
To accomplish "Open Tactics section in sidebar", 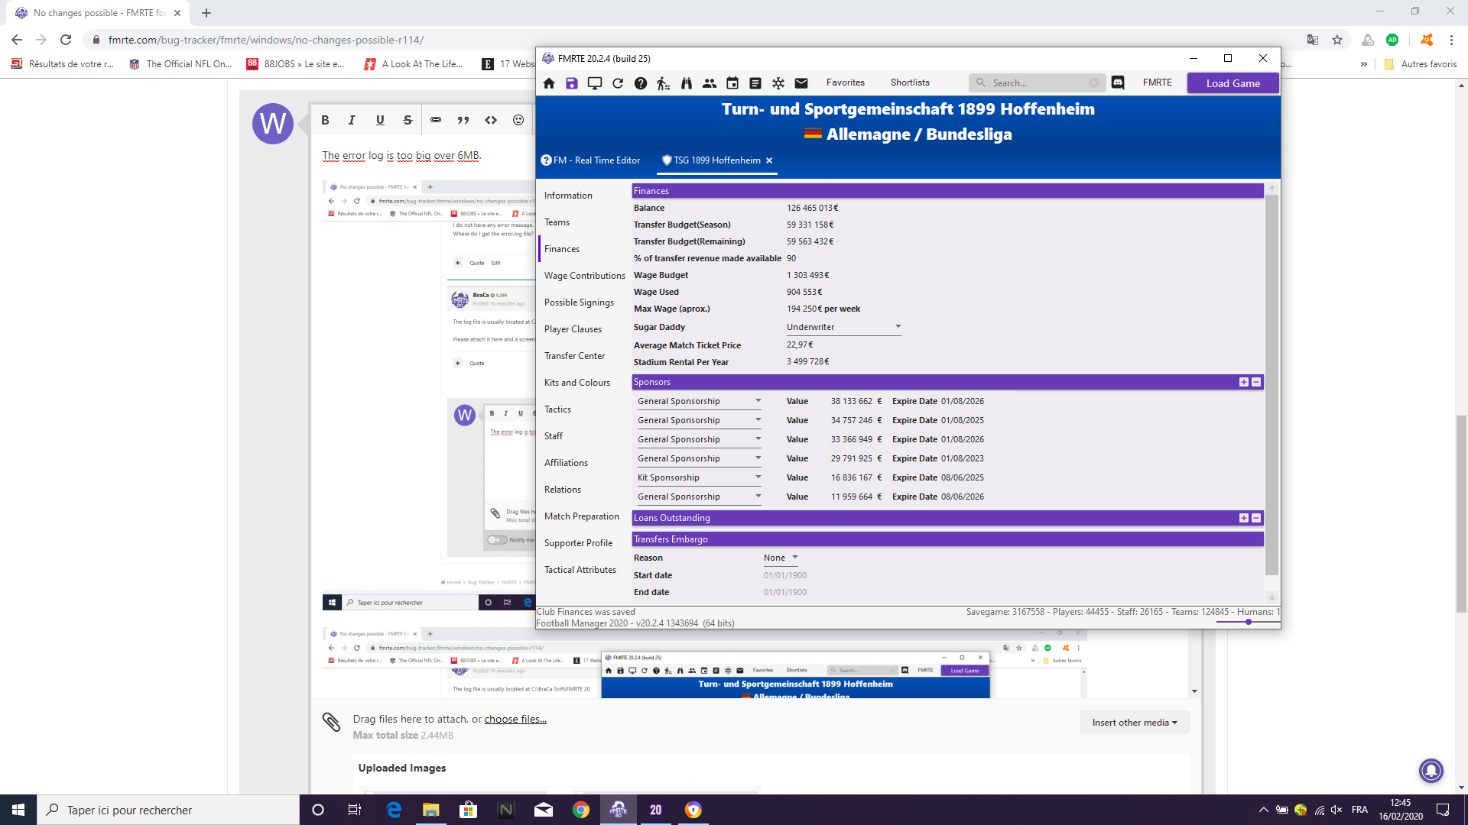I will point(557,409).
